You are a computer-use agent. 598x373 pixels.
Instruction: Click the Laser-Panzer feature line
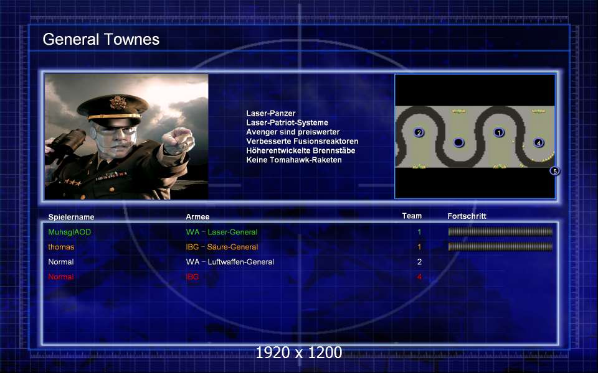(271, 113)
